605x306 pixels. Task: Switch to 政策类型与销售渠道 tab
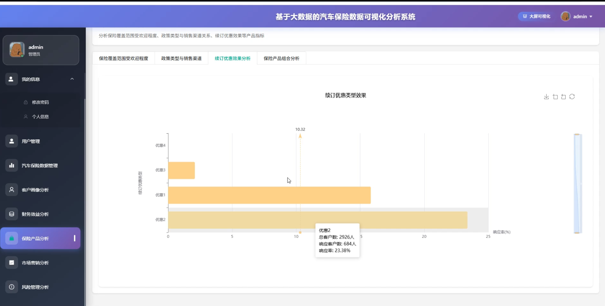(181, 58)
